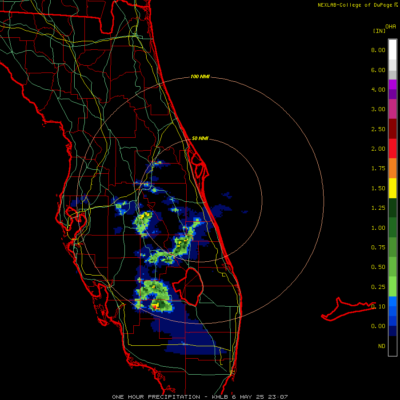400x400 pixels.
Task: Click the 100 NMI range ring label
Action: pyautogui.click(x=200, y=76)
